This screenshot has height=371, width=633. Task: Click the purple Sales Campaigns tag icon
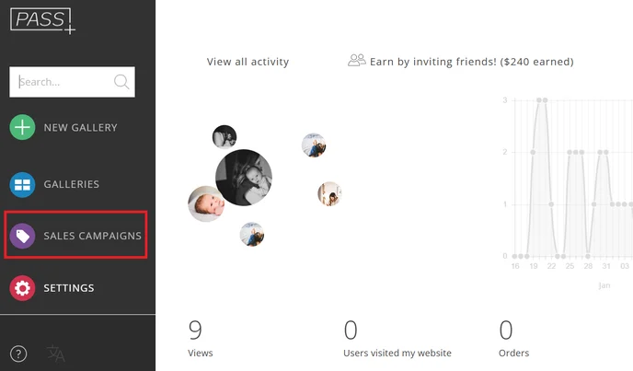tap(22, 237)
